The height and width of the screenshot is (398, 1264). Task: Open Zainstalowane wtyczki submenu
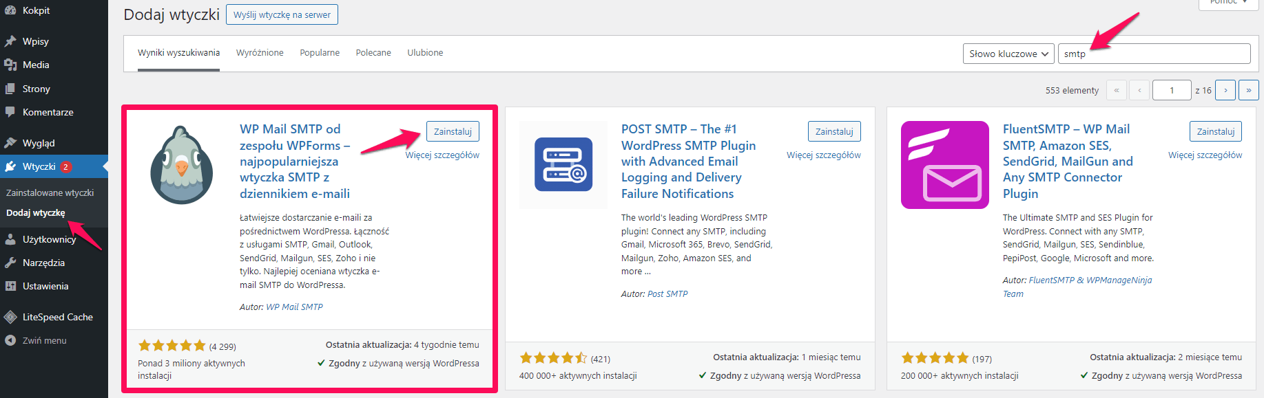[50, 192]
